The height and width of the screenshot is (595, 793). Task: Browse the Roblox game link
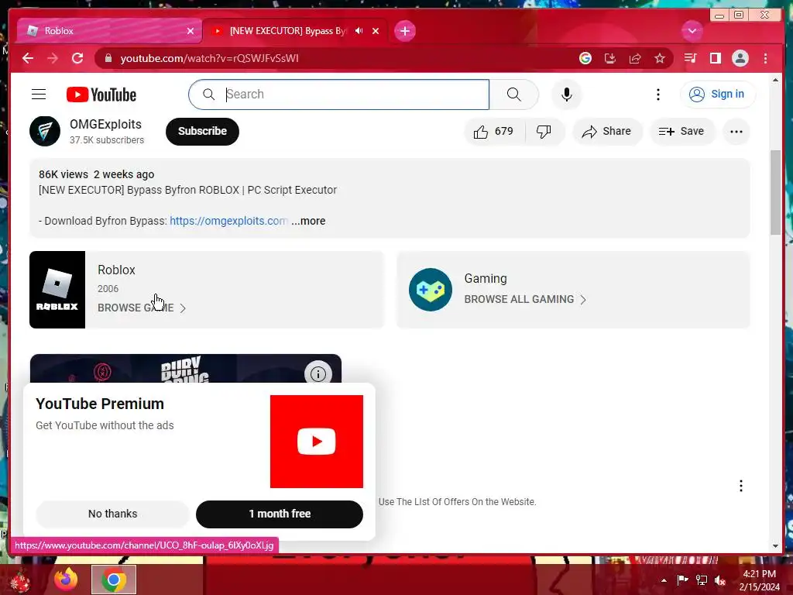142,308
